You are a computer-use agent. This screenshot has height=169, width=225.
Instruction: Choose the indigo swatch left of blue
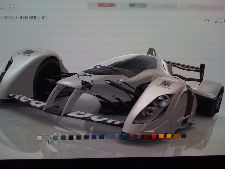[x=94, y=137]
